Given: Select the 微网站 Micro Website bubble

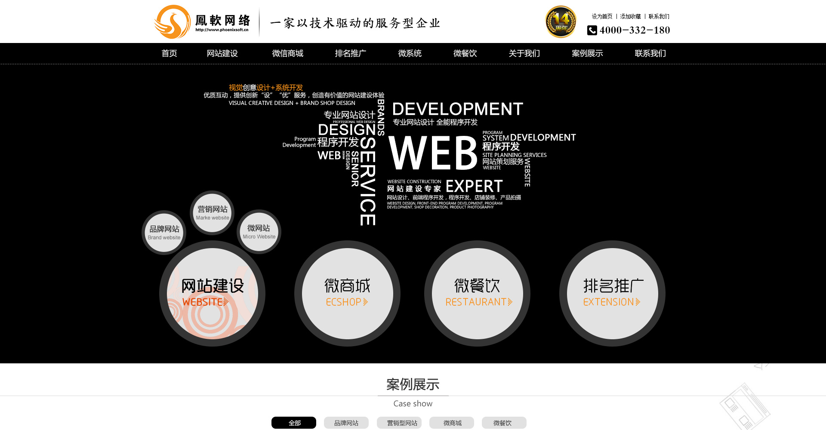Looking at the screenshot, I should pyautogui.click(x=259, y=232).
